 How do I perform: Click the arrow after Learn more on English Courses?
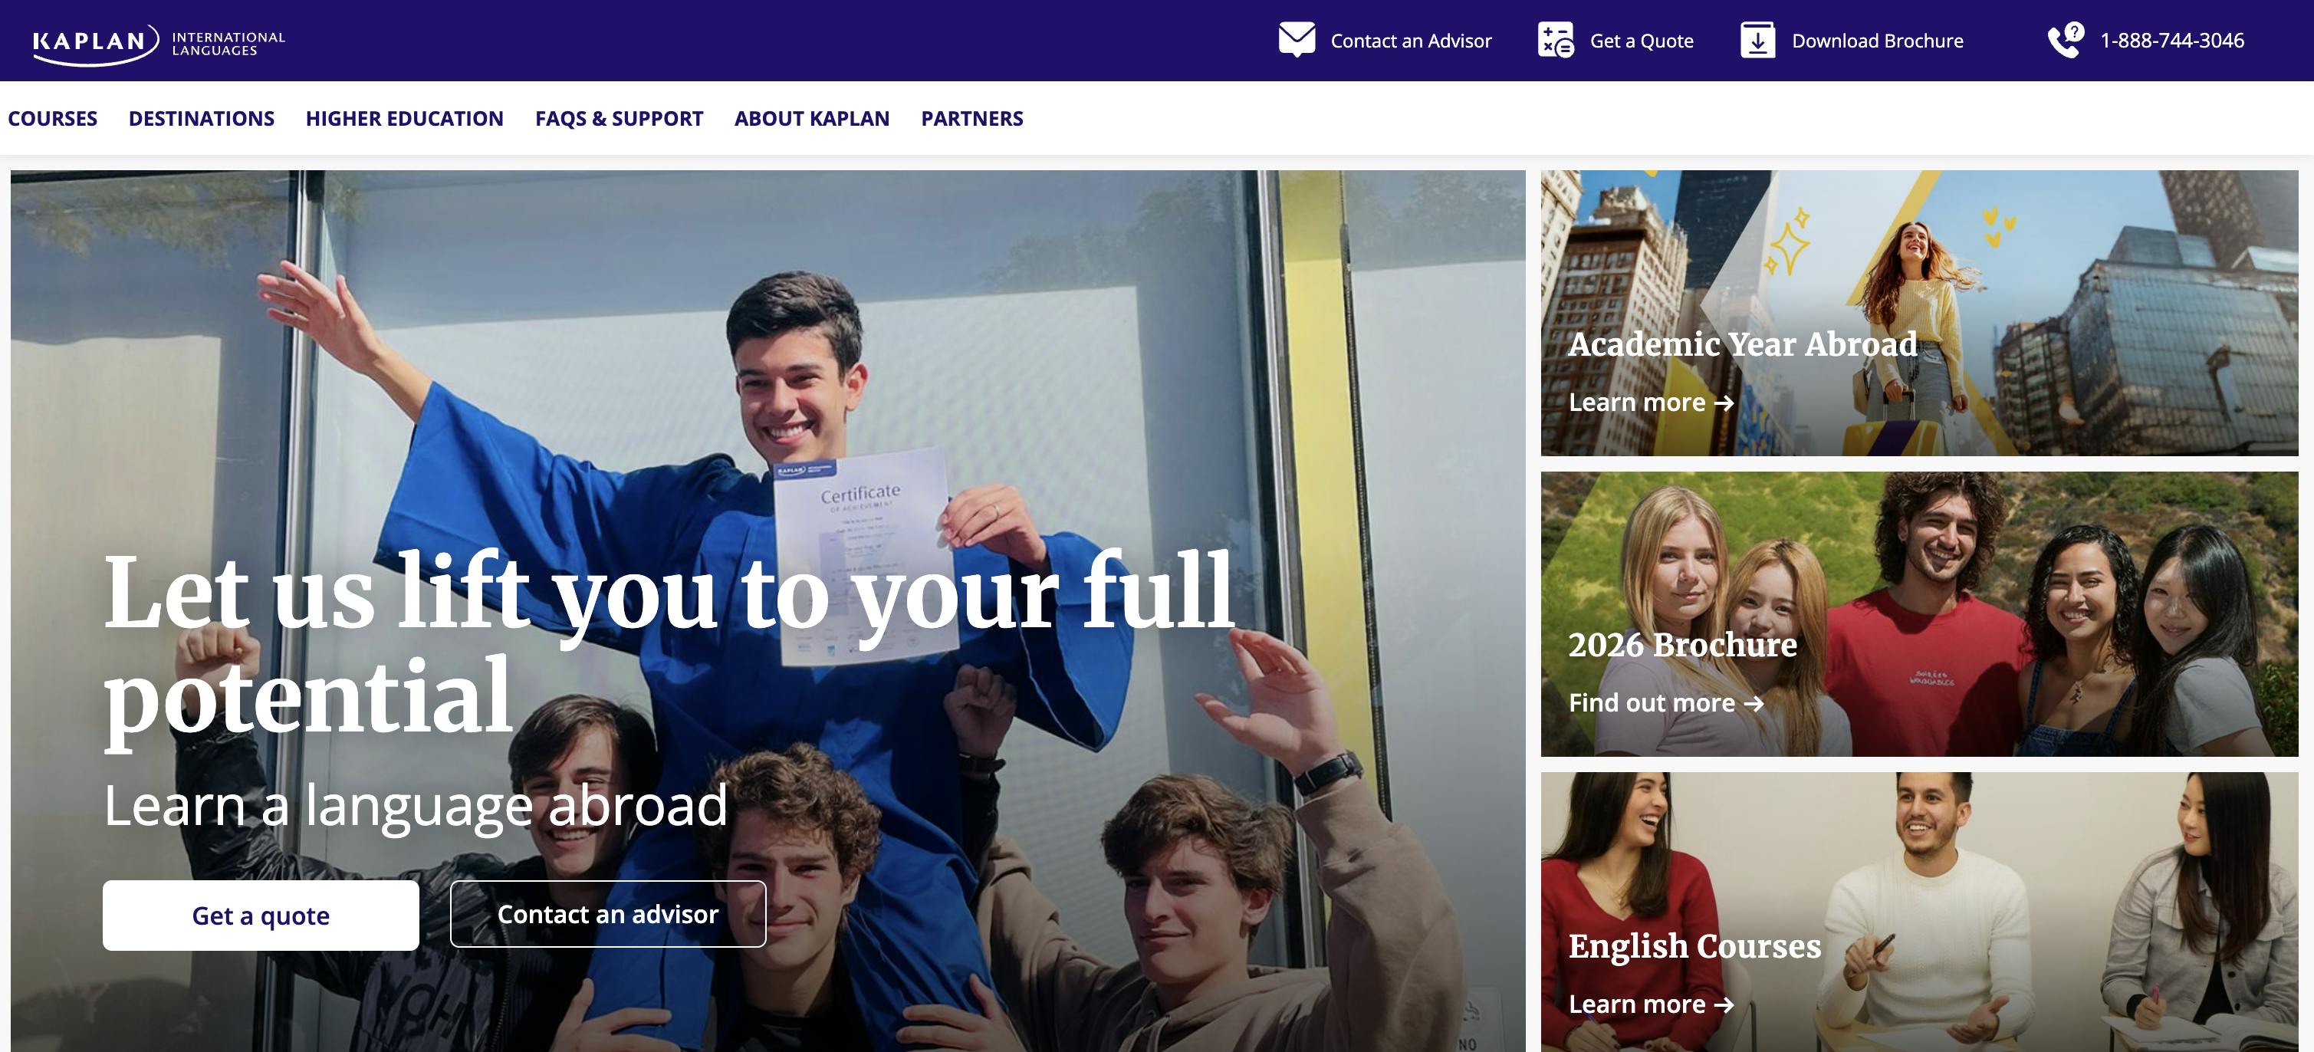pyautogui.click(x=1724, y=1004)
